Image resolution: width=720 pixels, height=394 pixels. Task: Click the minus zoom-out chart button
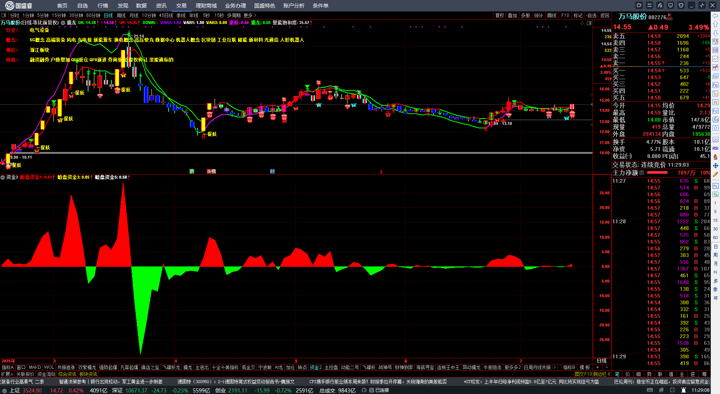(x=606, y=367)
